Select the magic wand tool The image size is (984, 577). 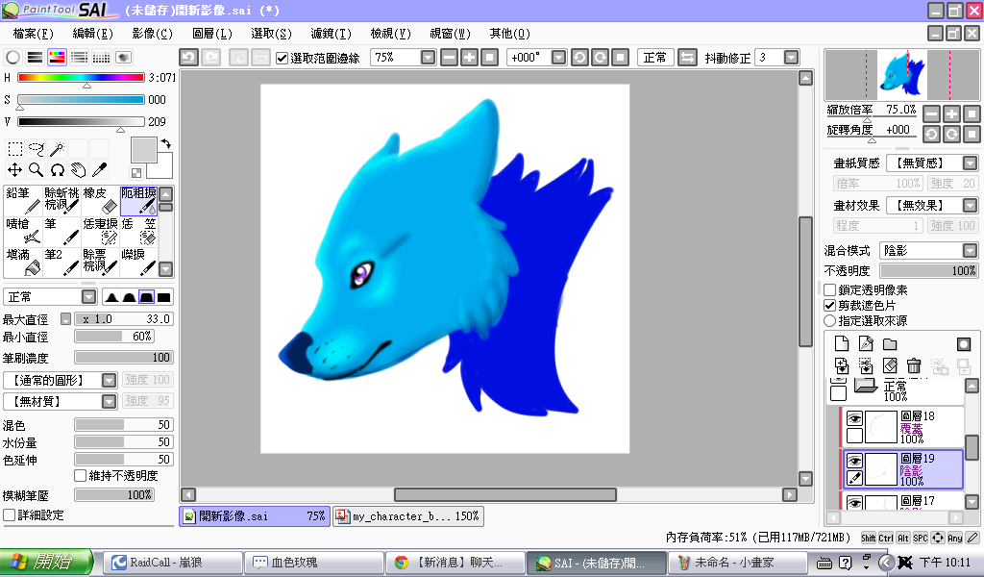(57, 149)
